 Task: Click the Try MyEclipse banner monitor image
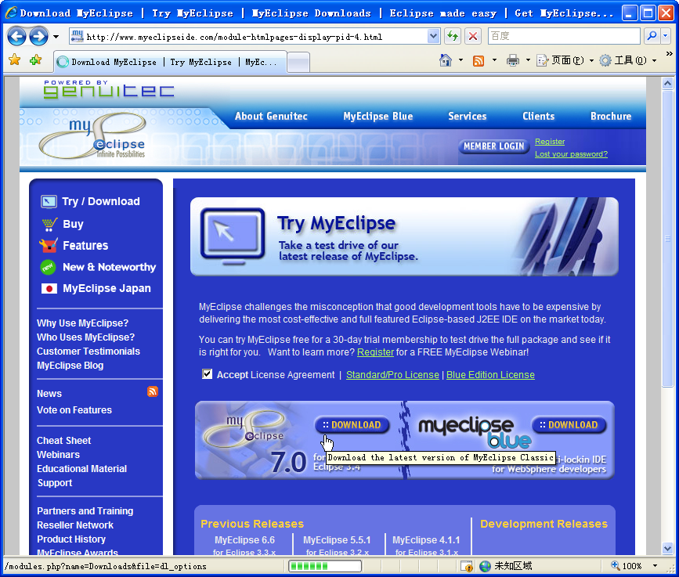233,236
